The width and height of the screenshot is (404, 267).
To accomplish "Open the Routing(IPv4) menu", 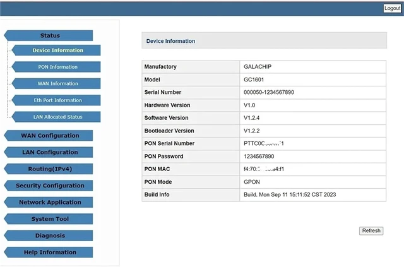I will [49, 169].
